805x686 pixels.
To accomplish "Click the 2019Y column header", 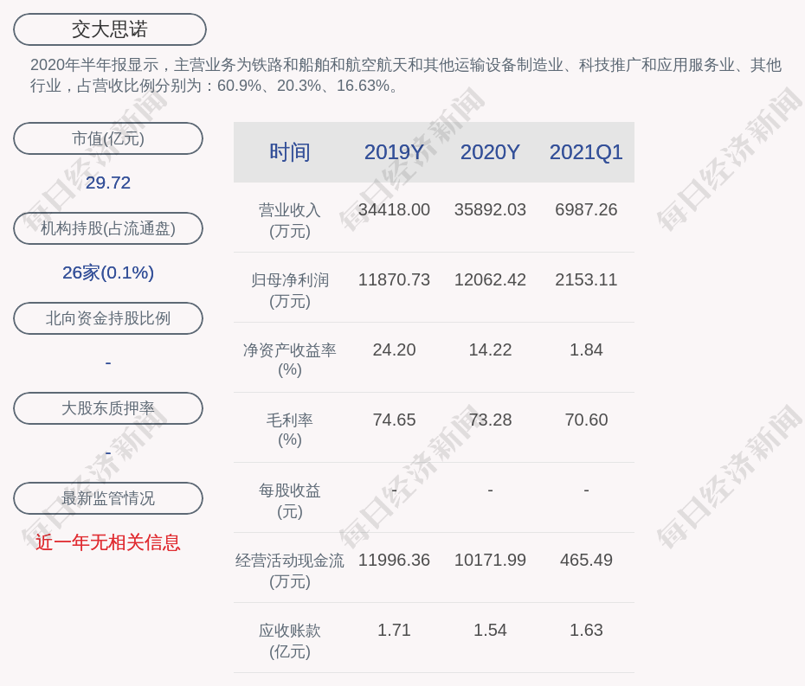I will (x=395, y=152).
